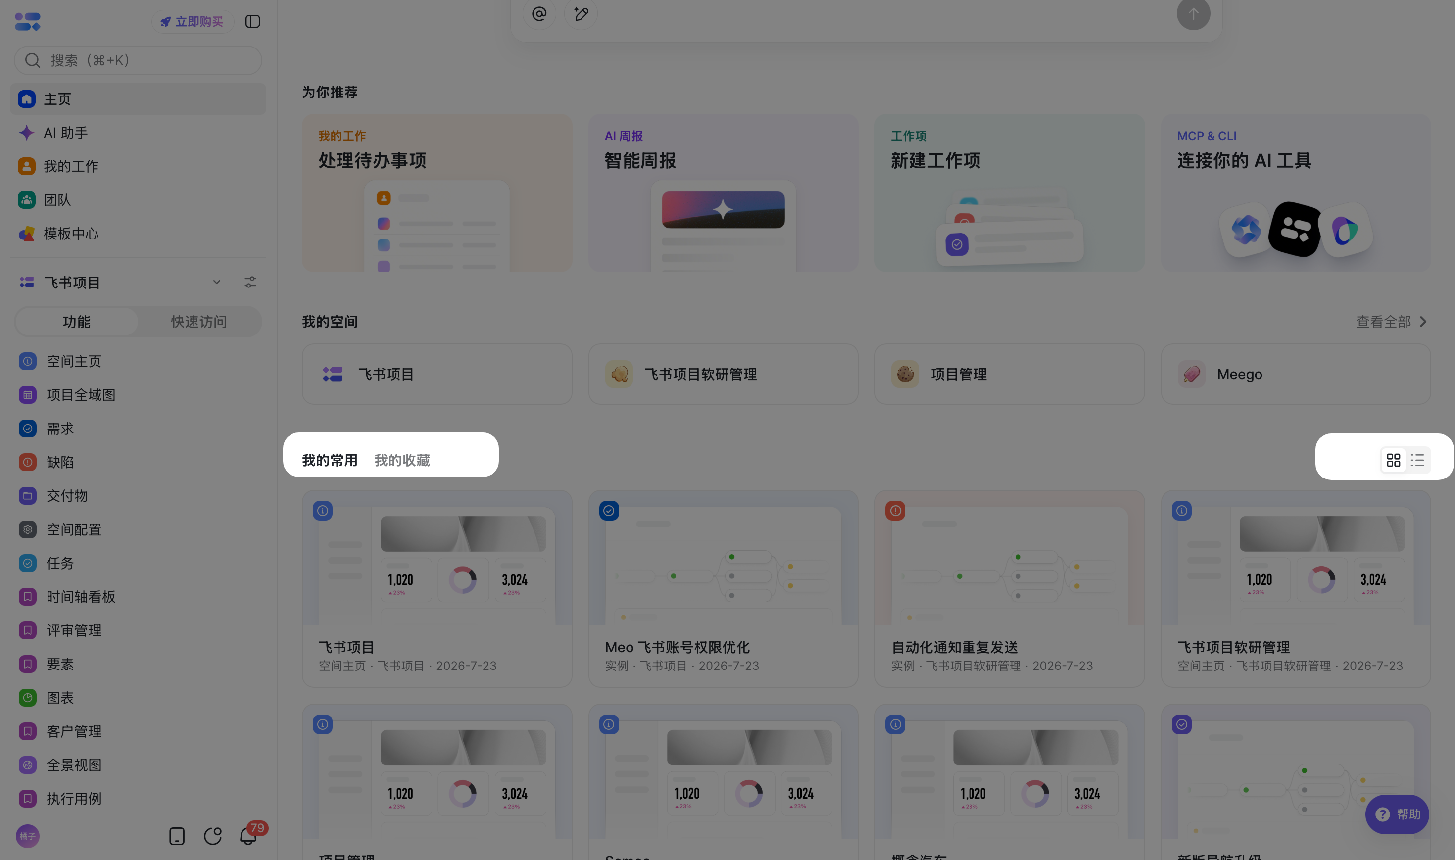Open 评审管理 view
The image size is (1455, 860).
coord(138,630)
